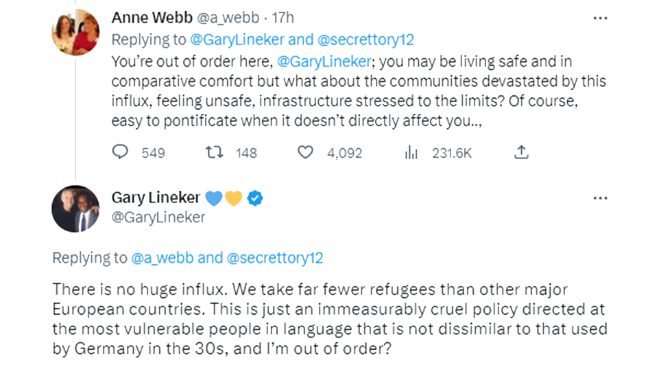Screen dimensions: 672x378
Task: Click the Gary Lineker display name
Action: coord(156,198)
